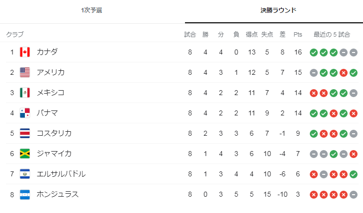
Task: Select the ジャマイカ row name
Action: 54,153
